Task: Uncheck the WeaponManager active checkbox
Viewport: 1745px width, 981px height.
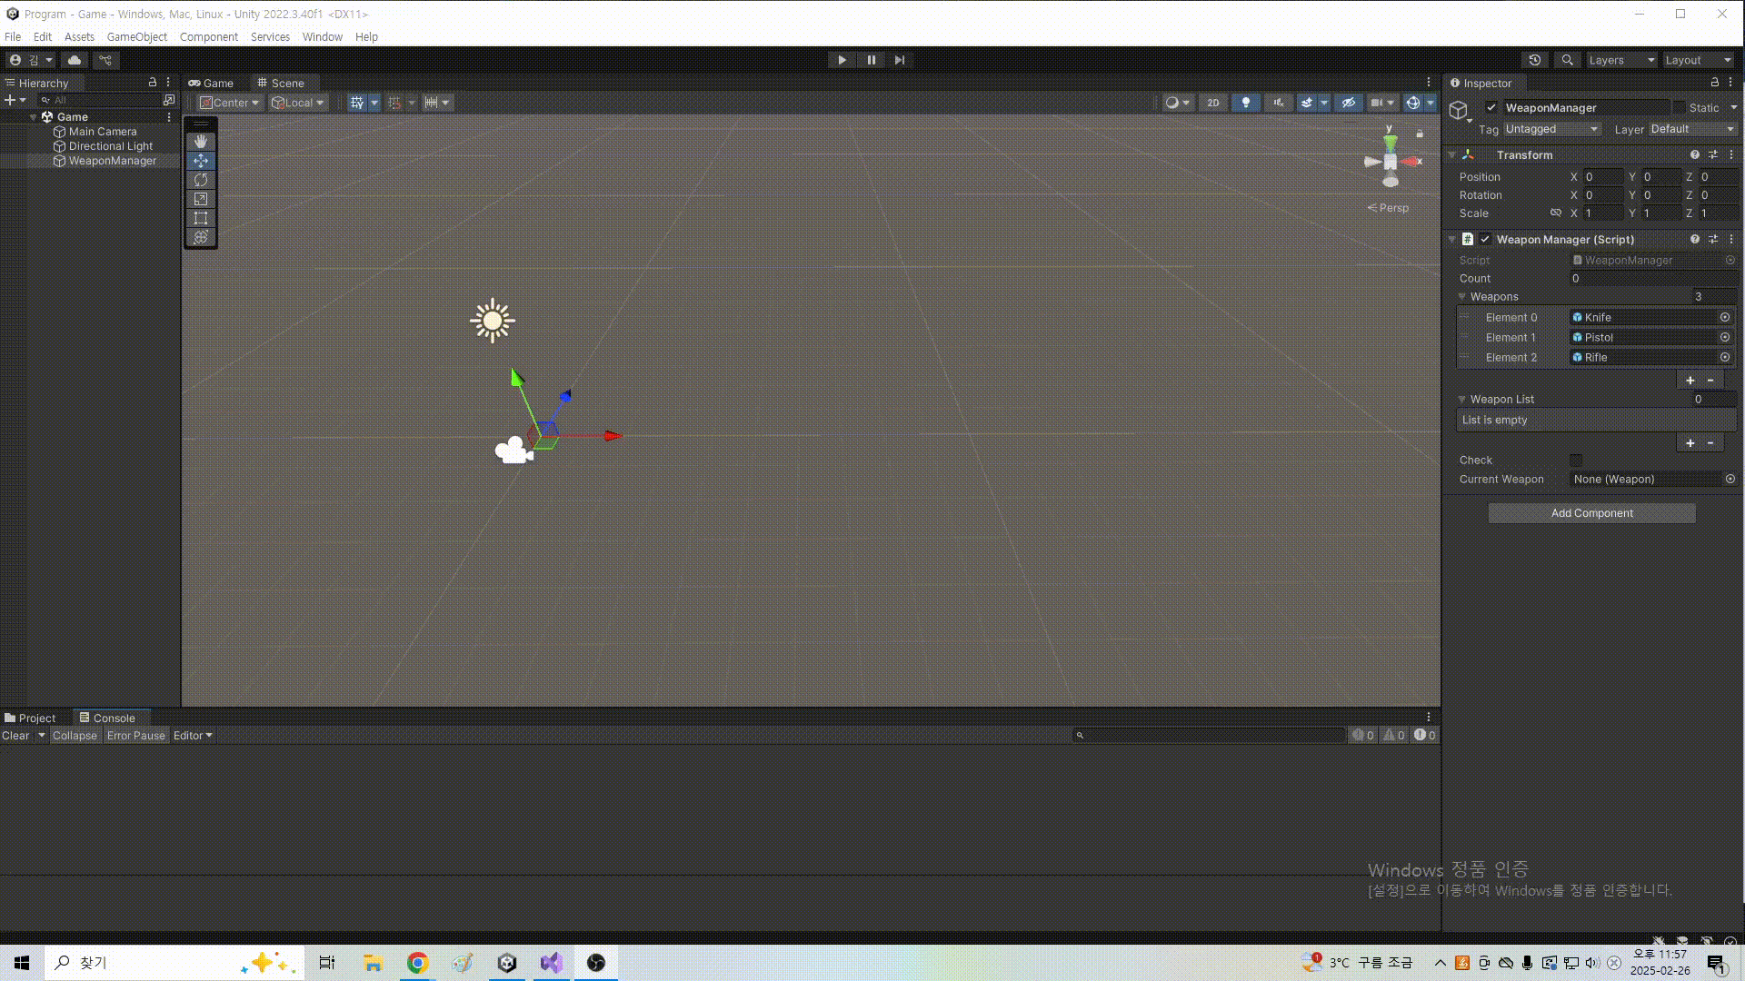Action: coord(1491,107)
